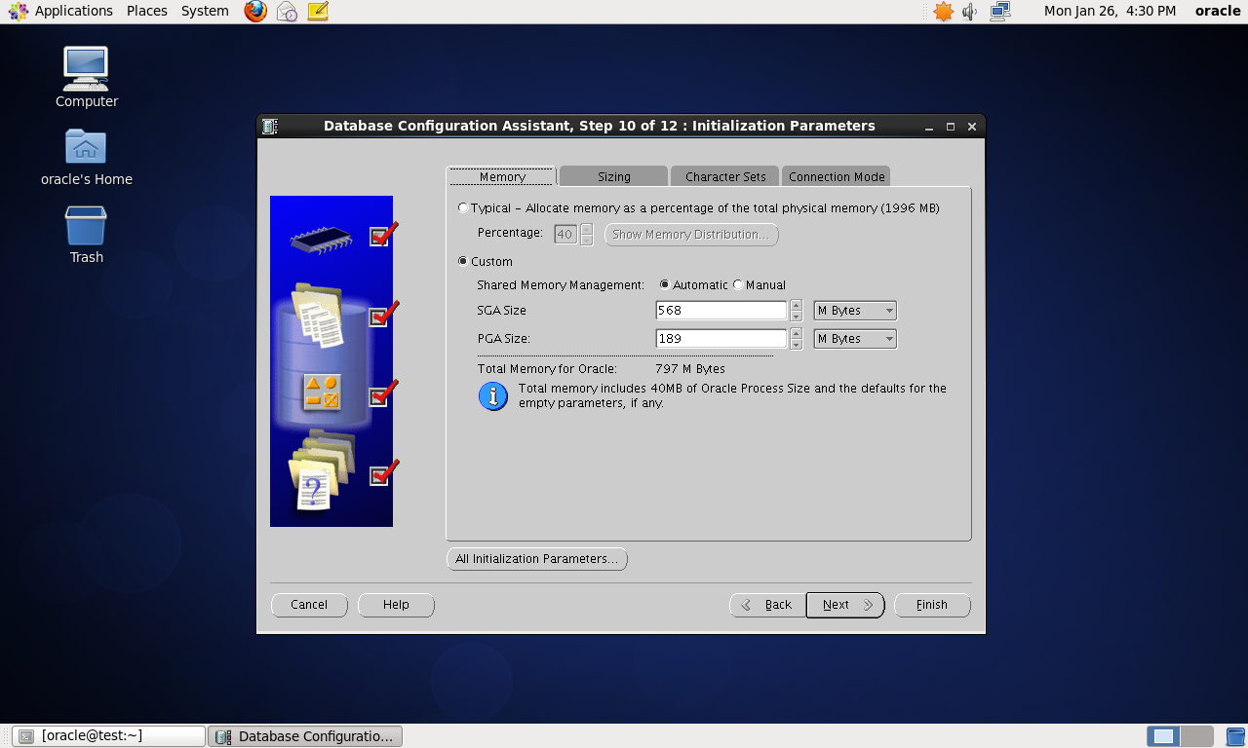Image resolution: width=1248 pixels, height=748 pixels.
Task: Click the help folders image in sidebar
Action: pyautogui.click(x=321, y=470)
